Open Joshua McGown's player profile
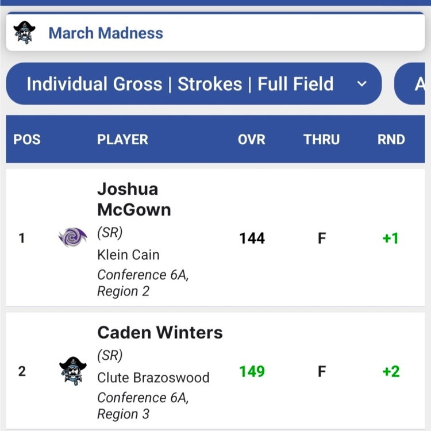Screen dimensions: 431x431 (134, 199)
